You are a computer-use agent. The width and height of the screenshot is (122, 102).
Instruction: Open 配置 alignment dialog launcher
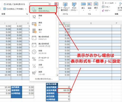pyautogui.click(x=27, y=14)
